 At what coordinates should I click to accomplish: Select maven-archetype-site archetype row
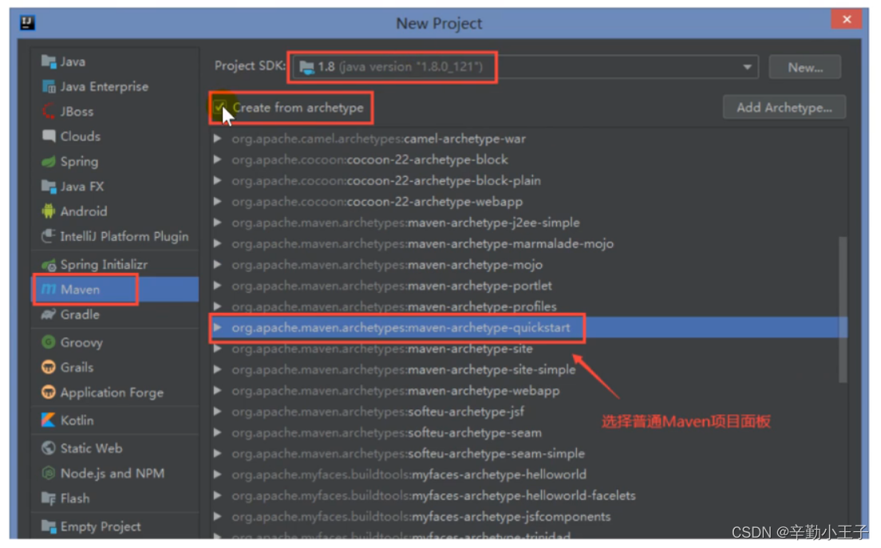528,349
